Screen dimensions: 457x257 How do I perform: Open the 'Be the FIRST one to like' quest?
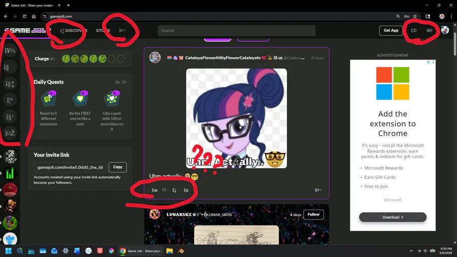coord(80,108)
